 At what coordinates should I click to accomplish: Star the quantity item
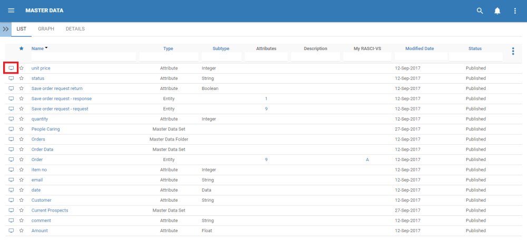point(22,119)
